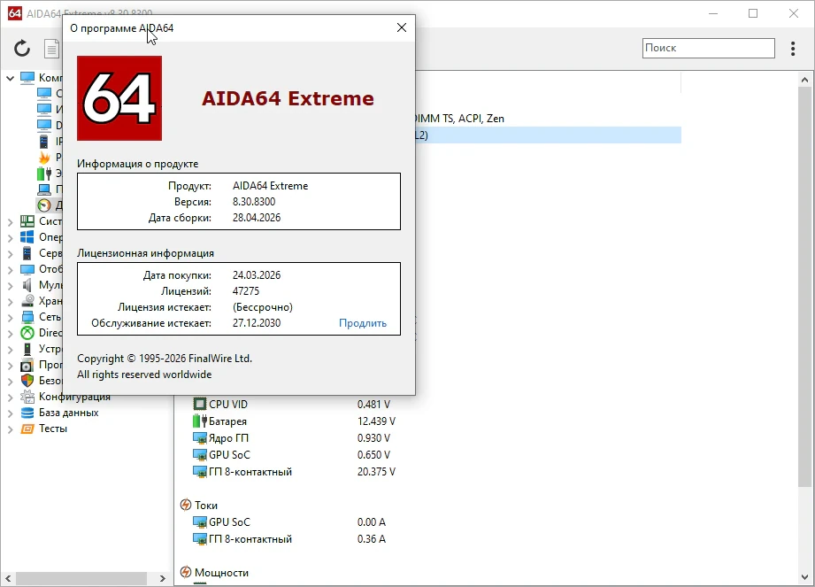The width and height of the screenshot is (815, 587).
Task: Click the tree pane horizontal scrollbar thumb
Action: coord(81,578)
